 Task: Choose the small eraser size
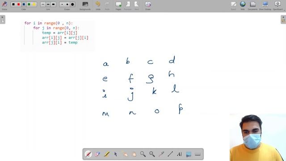pos(62,4)
